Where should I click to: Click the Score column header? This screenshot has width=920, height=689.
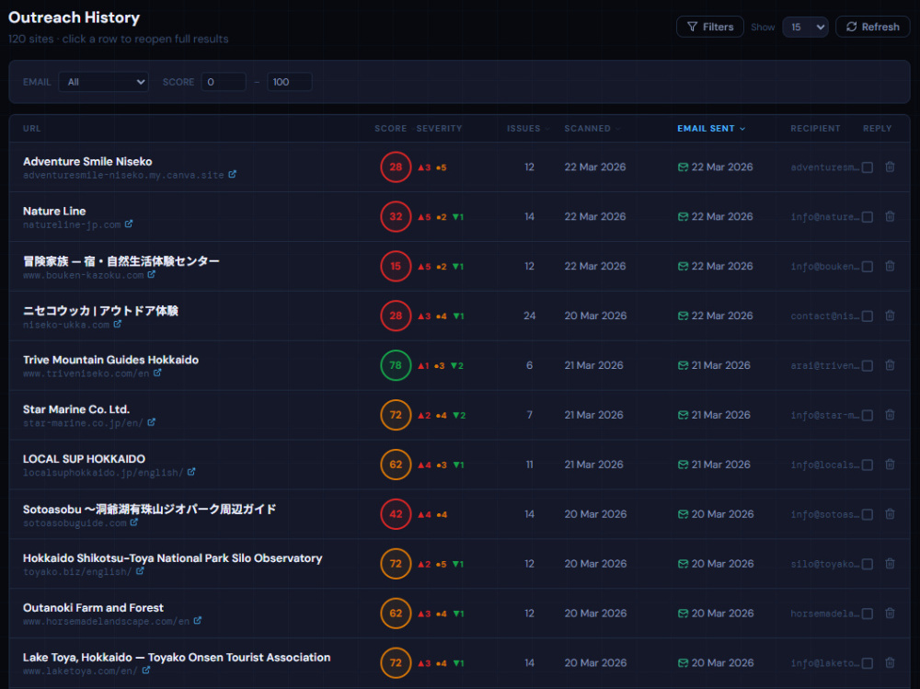pos(390,128)
